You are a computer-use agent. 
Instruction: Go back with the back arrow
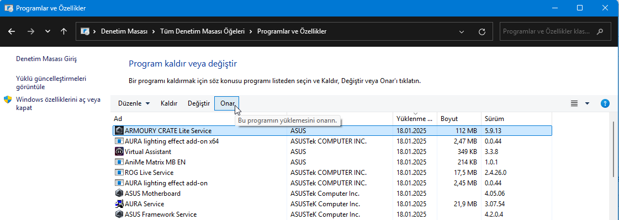[x=12, y=31]
